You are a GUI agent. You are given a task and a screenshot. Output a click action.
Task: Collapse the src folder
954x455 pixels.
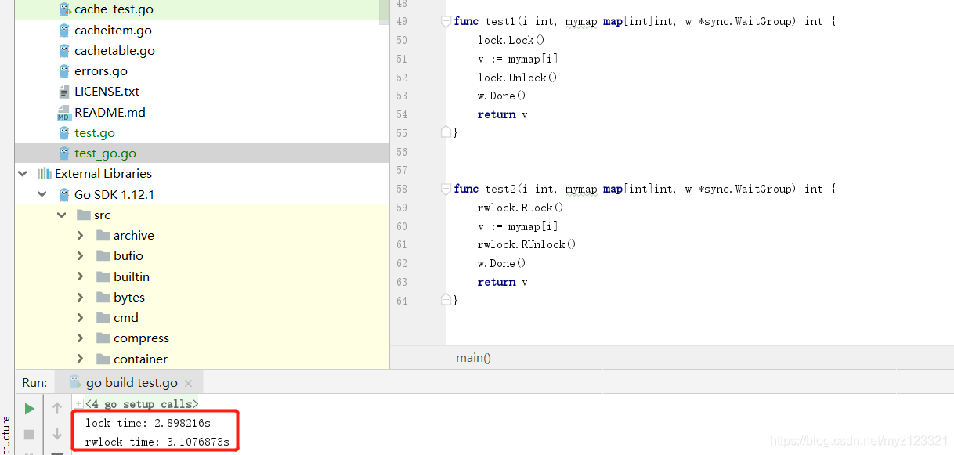pyautogui.click(x=61, y=215)
